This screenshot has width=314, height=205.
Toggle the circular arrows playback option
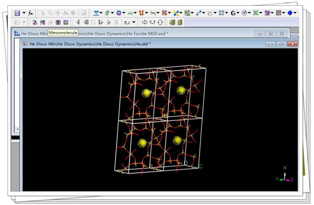160,22
